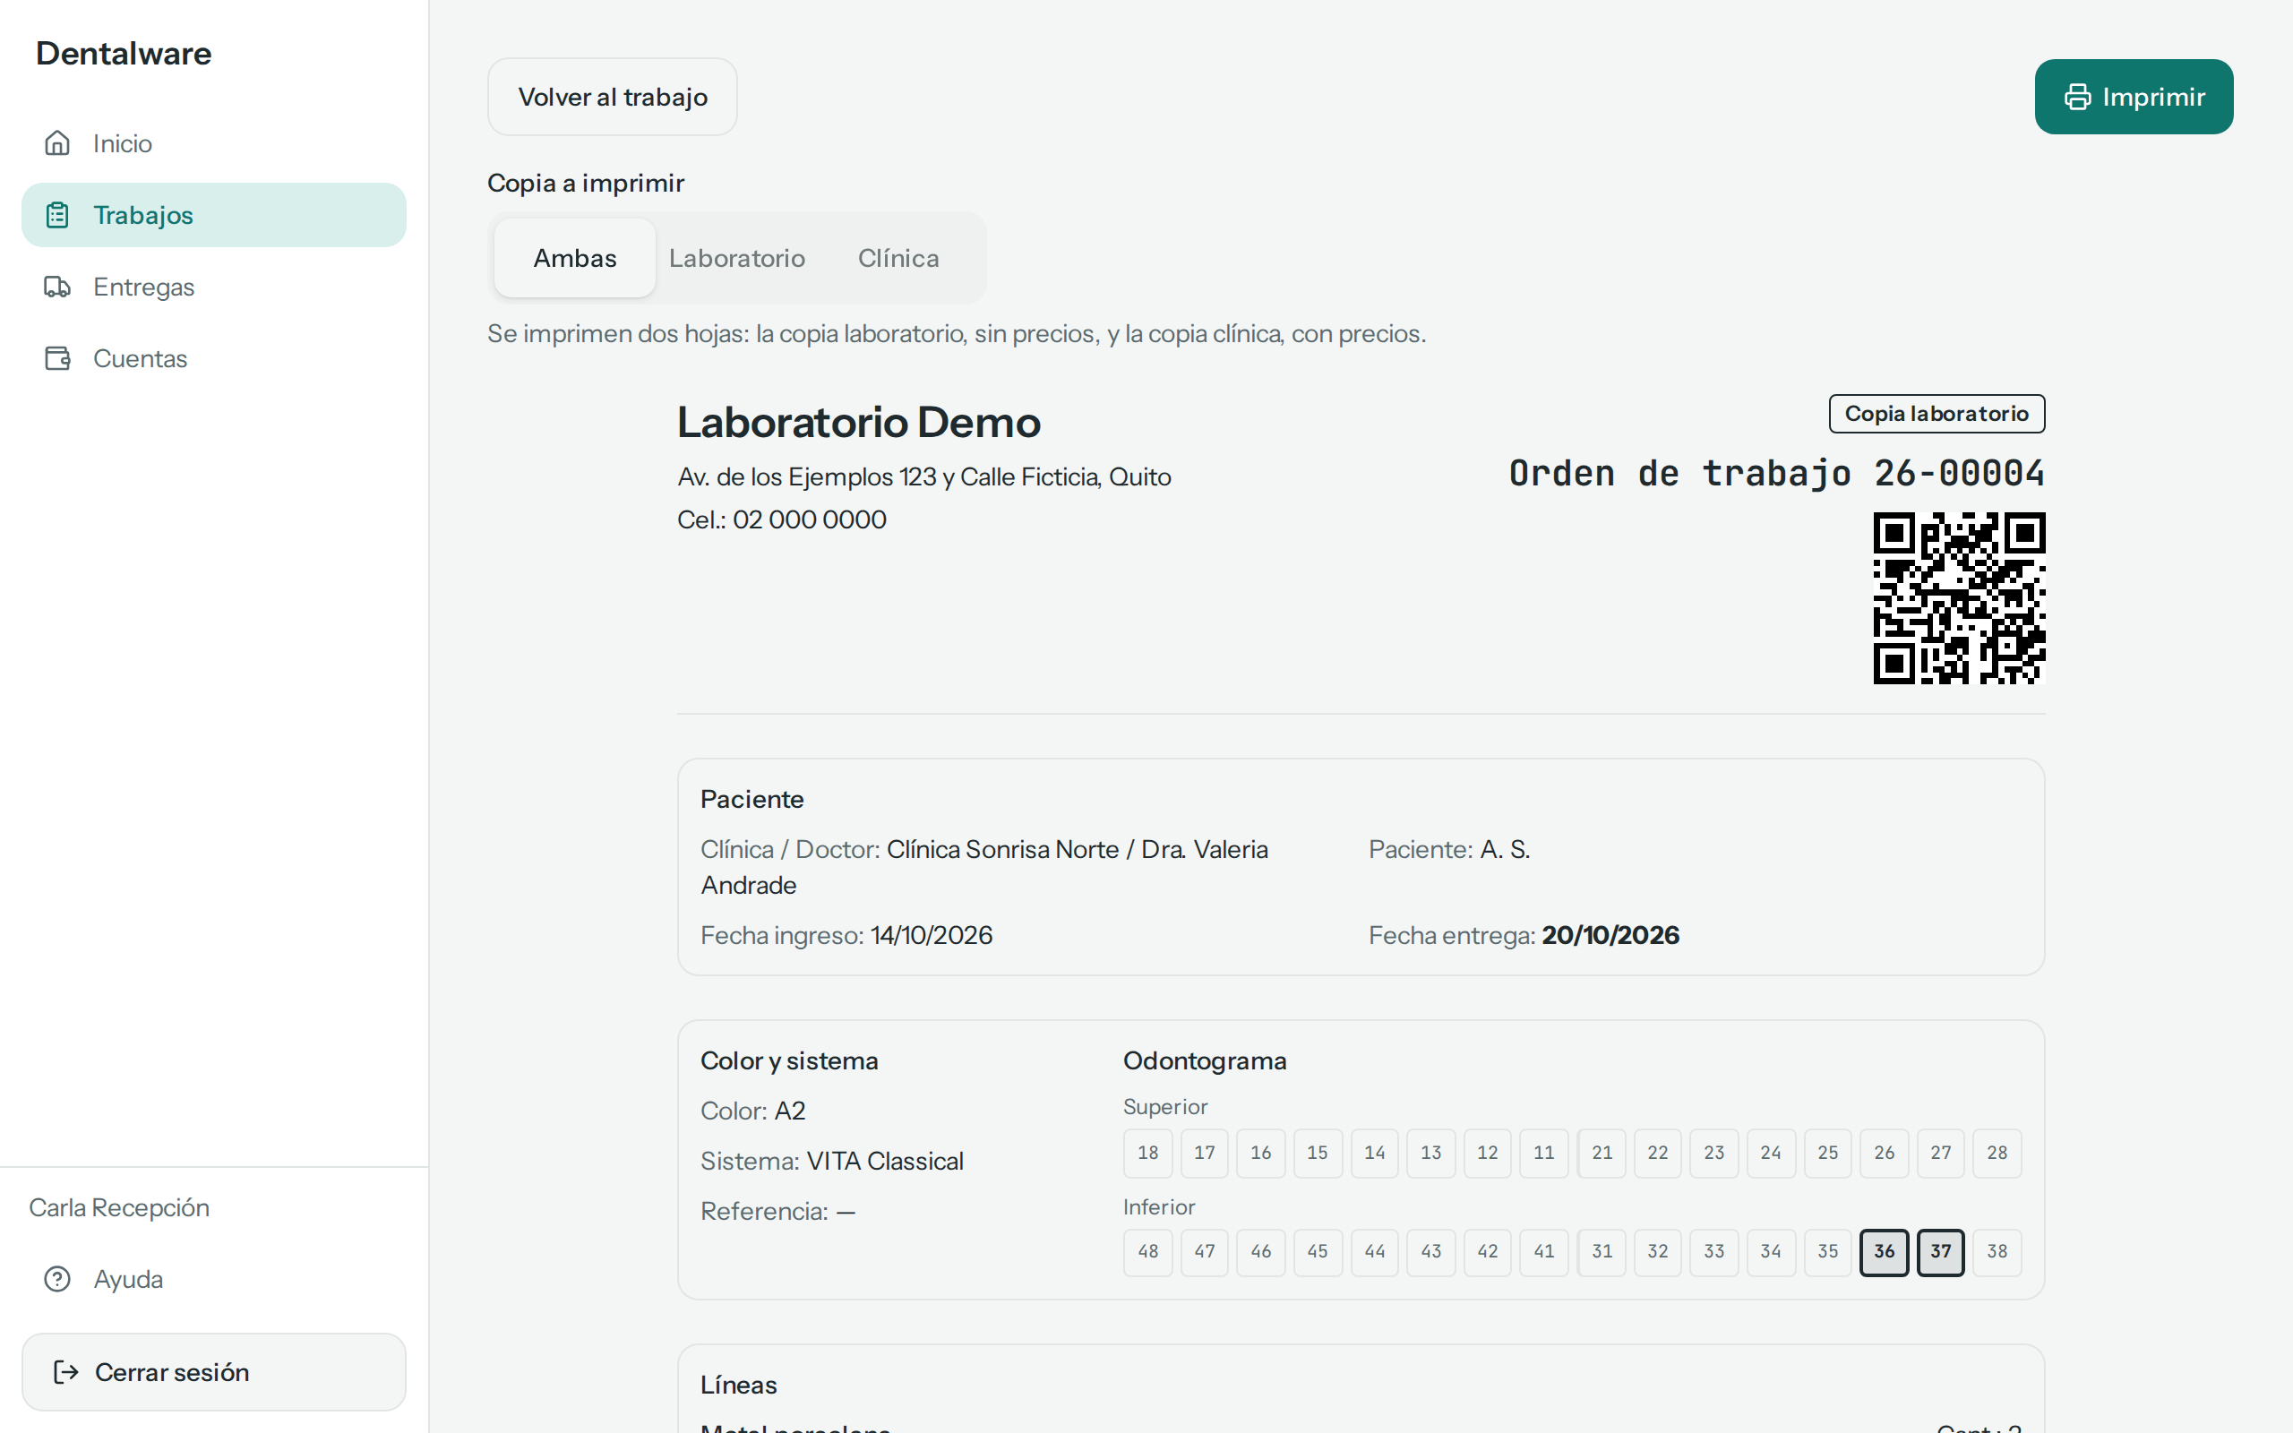Click the printer icon in Imprimir
The width and height of the screenshot is (2293, 1433).
[x=2077, y=97]
